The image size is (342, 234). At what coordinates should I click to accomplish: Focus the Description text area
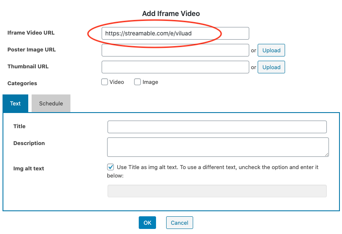point(218,147)
